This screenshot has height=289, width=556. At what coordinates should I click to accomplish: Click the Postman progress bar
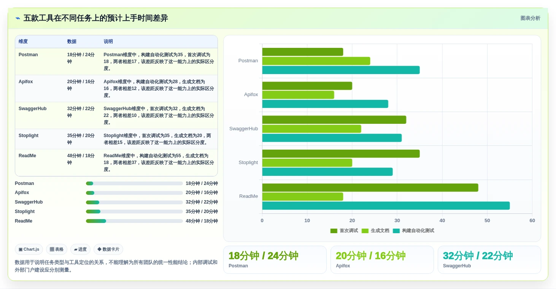[x=134, y=183]
